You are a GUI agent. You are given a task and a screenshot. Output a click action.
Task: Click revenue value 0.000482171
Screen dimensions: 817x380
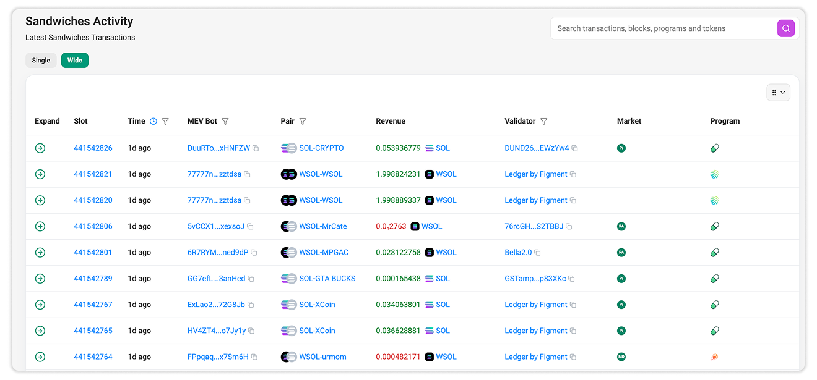(x=398, y=357)
